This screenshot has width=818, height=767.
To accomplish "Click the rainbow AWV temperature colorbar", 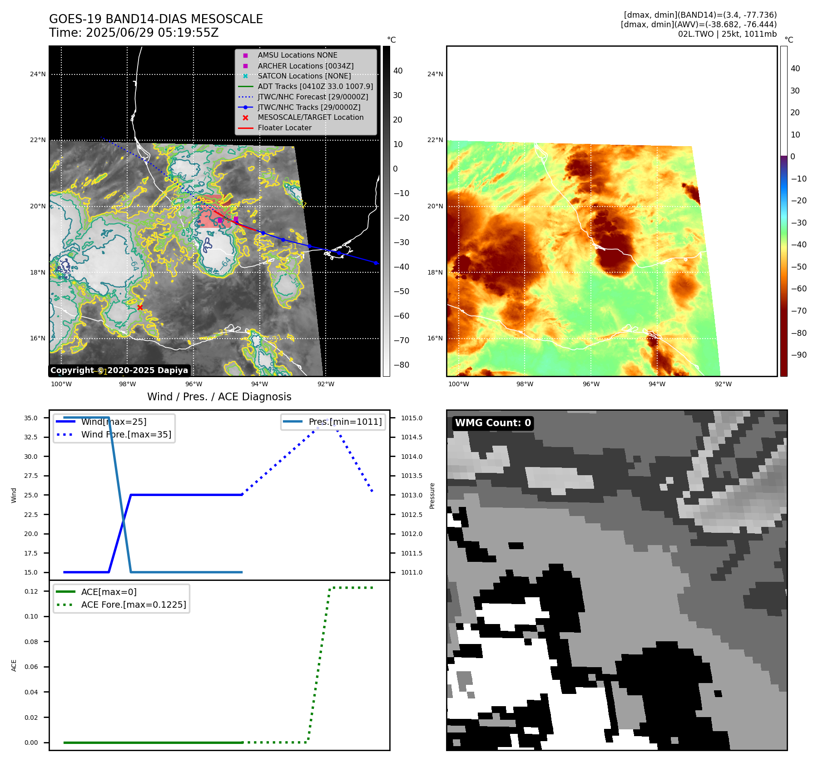I will pos(783,211).
